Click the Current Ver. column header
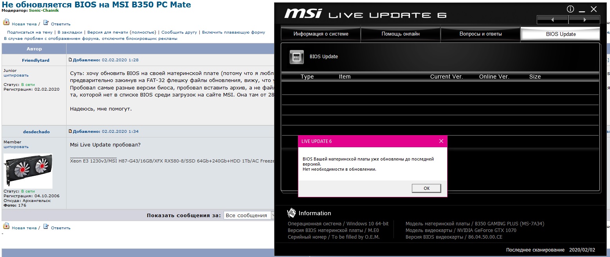 447,77
